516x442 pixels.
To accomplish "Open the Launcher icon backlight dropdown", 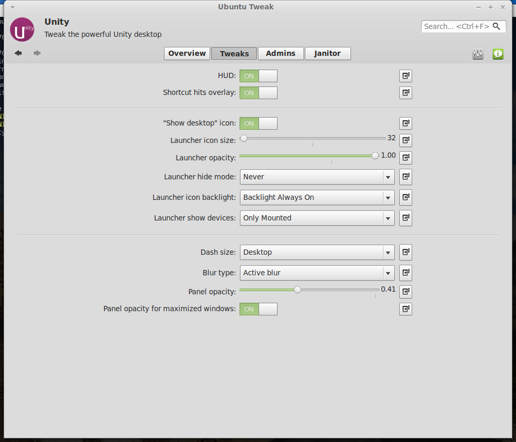I will 317,197.
